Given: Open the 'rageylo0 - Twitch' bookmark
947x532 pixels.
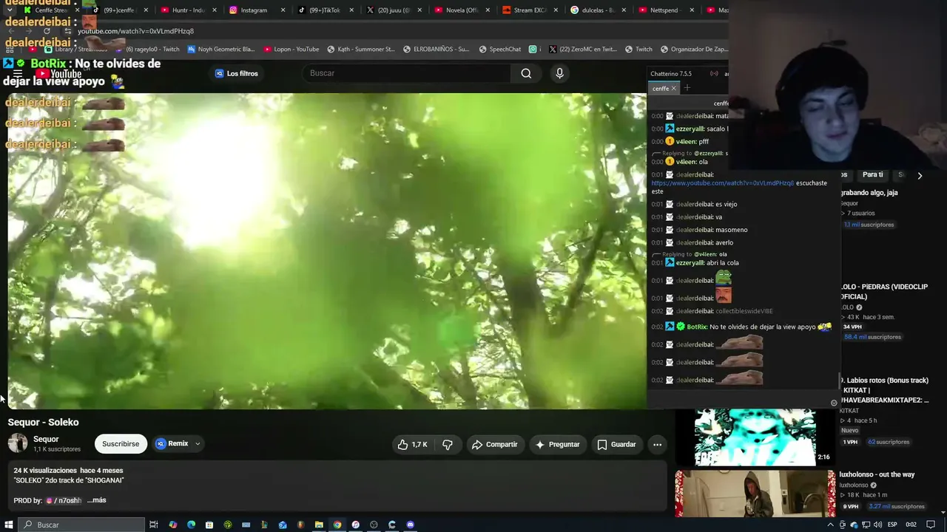Looking at the screenshot, I should [147, 50].
